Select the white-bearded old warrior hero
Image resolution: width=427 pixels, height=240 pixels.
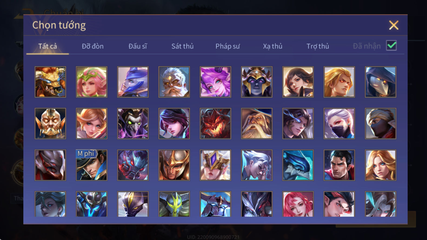[174, 82]
